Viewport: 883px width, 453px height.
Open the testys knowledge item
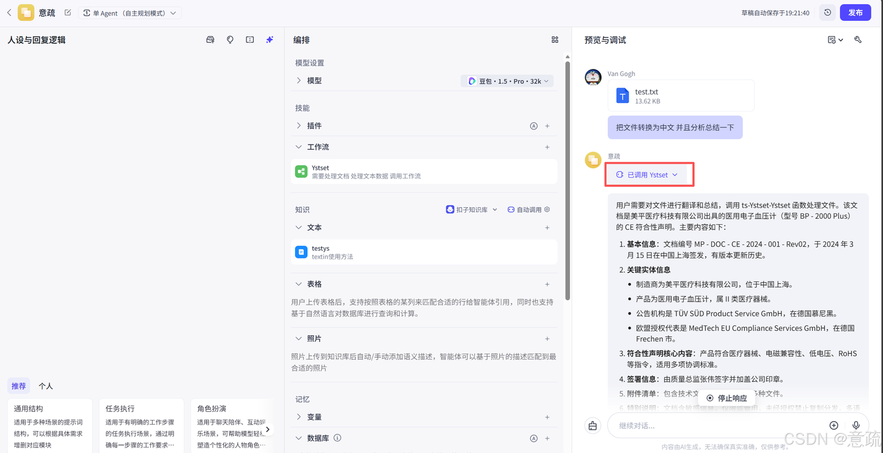coord(424,252)
